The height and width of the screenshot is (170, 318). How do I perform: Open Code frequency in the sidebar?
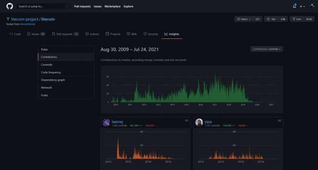[x=51, y=72]
